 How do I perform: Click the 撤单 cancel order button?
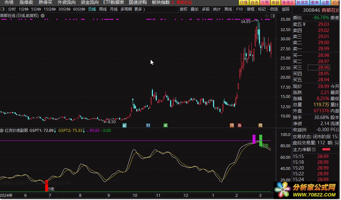(x=315, y=3)
